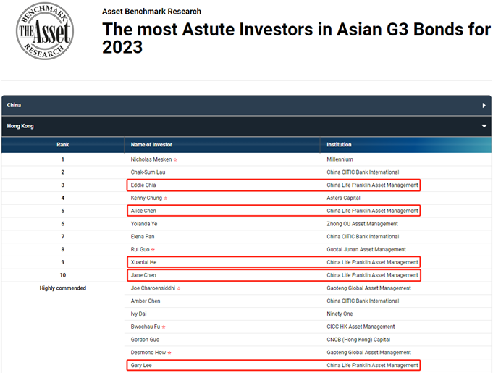Select investor name Ivy Dai
The image size is (493, 373).
point(139,314)
